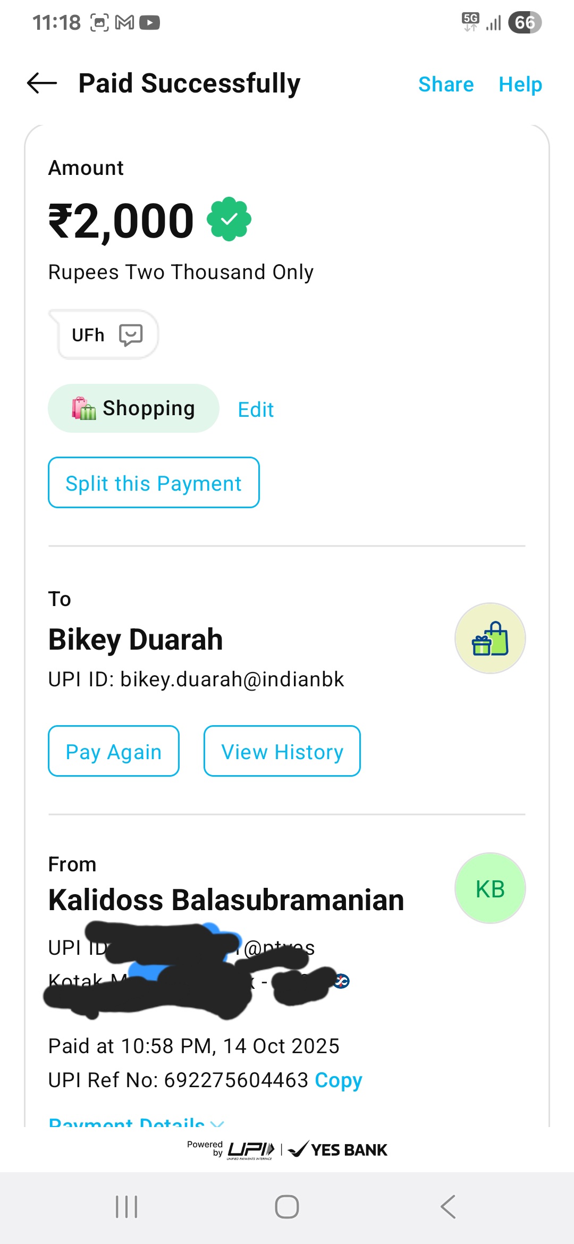Screen dimensions: 574x1244
Task: Tap the shopping bags category icon
Action: [84, 408]
